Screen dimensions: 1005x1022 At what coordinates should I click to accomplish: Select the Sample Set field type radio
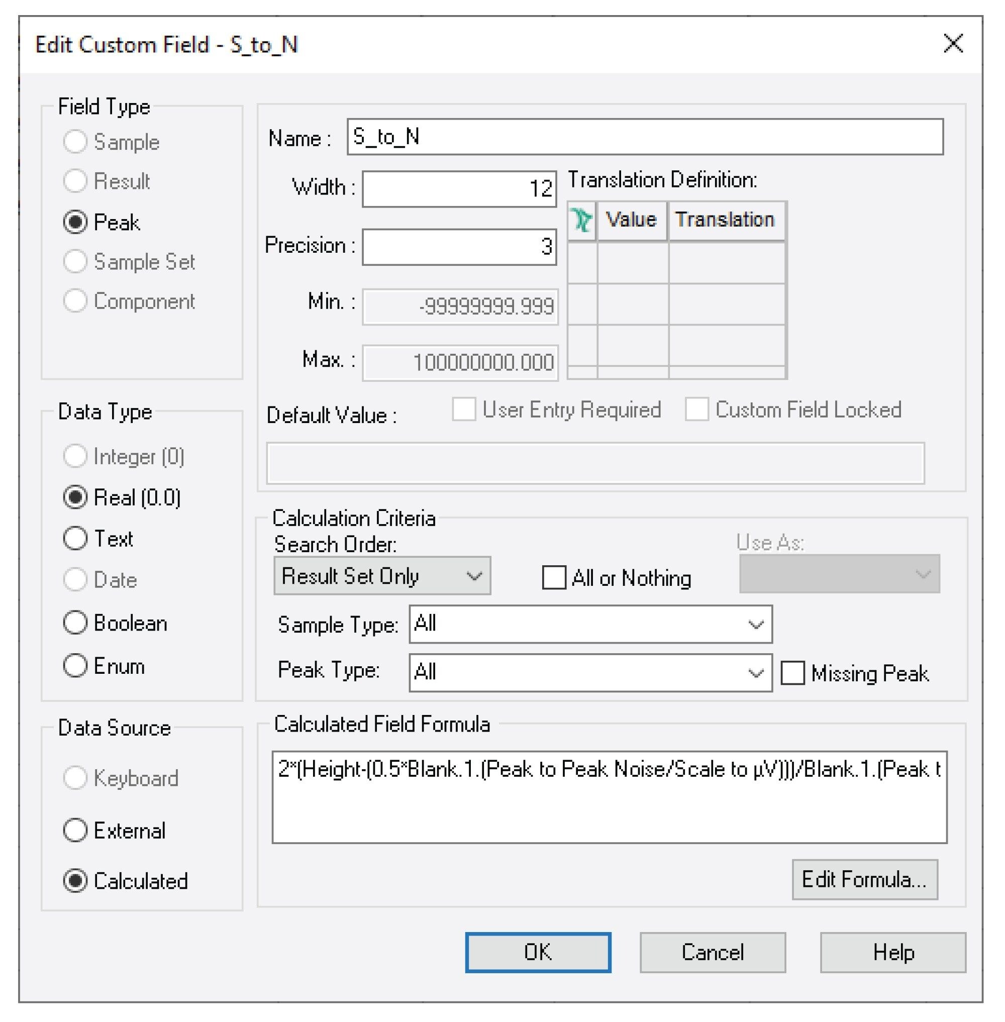coord(75,262)
